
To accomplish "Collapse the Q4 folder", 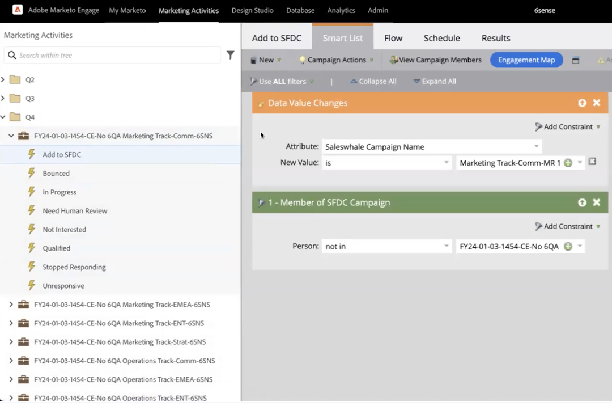I will [x=3, y=117].
